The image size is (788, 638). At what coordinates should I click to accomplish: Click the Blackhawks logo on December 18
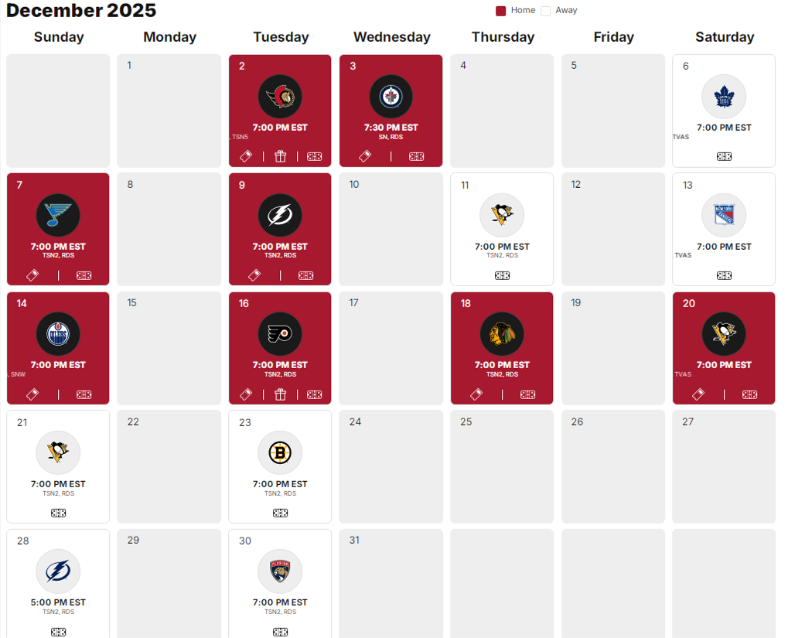point(501,334)
